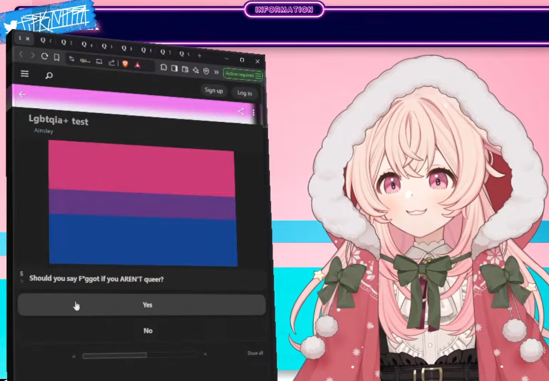The image size is (549, 381).
Task: Click the address bar URL starting with 'qu...'
Action: click(85, 61)
